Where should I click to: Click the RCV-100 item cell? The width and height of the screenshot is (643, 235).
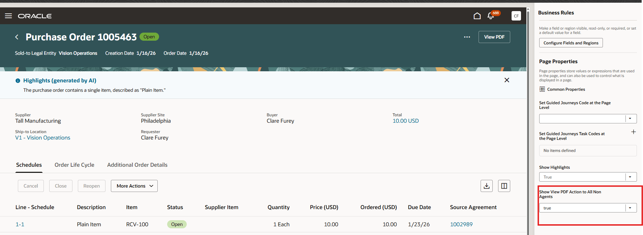(x=137, y=224)
